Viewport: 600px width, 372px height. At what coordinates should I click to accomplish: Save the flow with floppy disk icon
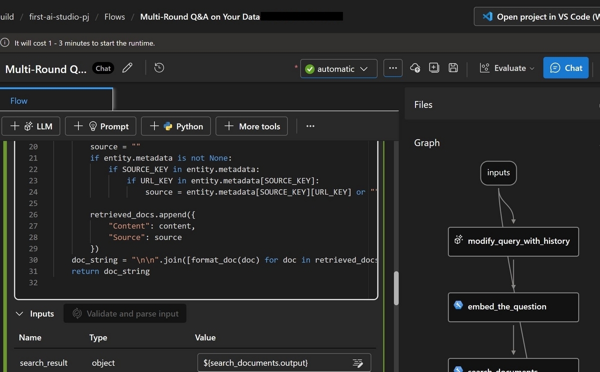coord(453,68)
